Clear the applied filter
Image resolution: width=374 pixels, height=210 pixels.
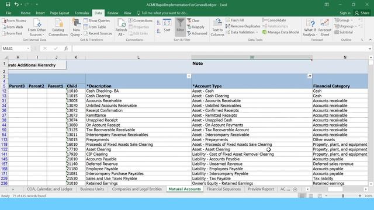point(193,21)
